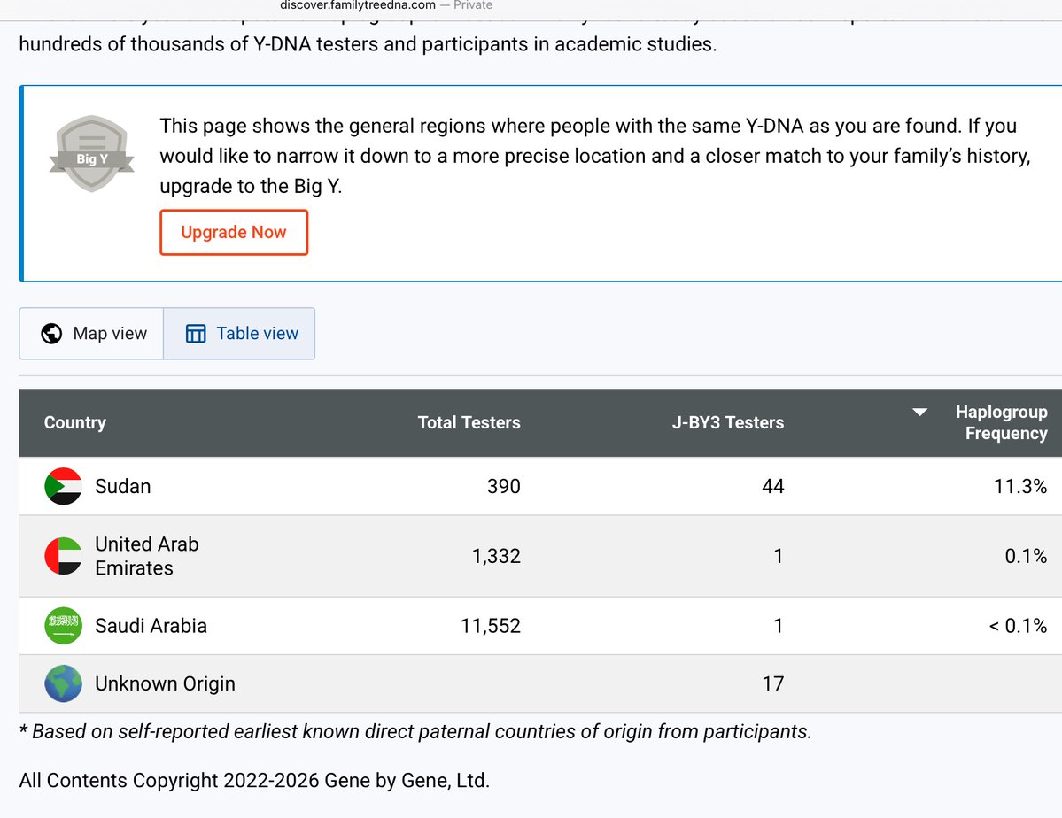The width and height of the screenshot is (1062, 818).
Task: Select the Saudi Arabia country name
Action: [151, 626]
